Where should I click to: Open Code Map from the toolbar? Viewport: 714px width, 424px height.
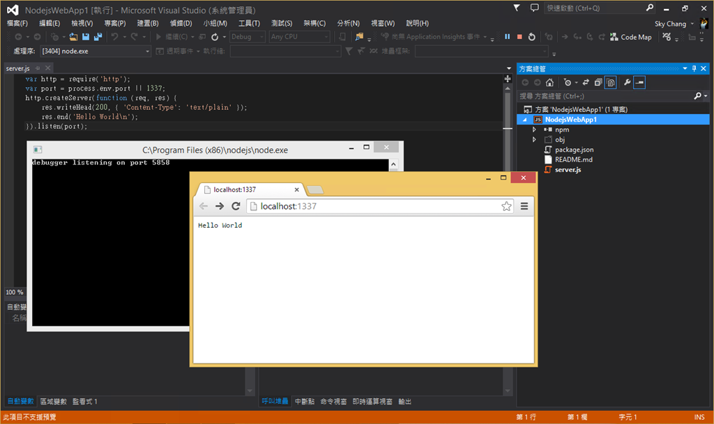pyautogui.click(x=631, y=37)
